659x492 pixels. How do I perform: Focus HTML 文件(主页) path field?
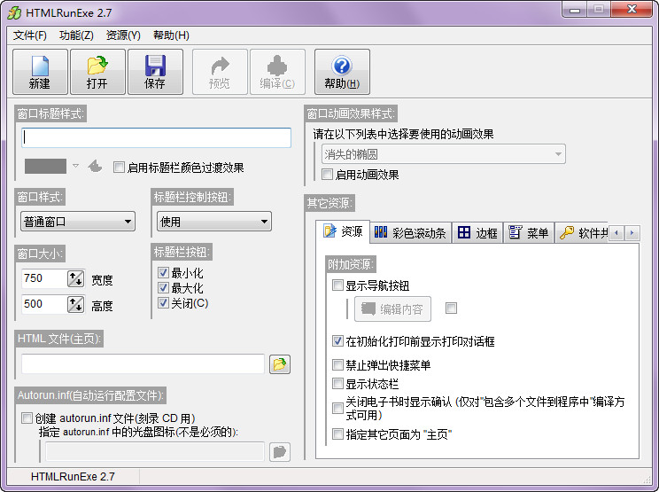(x=143, y=363)
